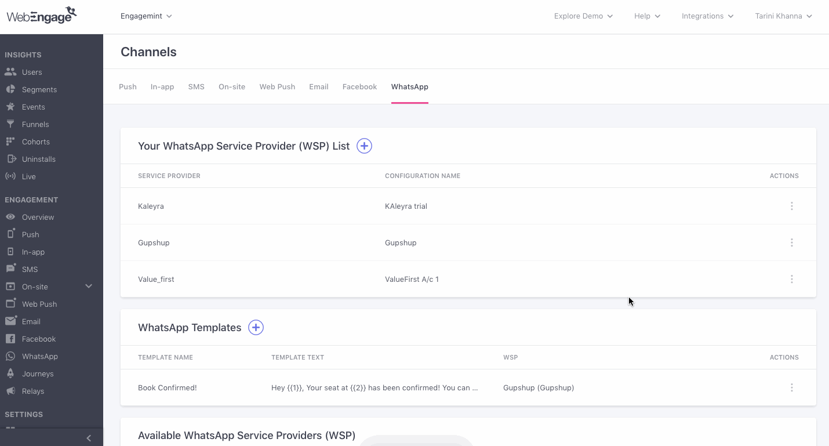
Task: Click the Segments pie icon
Action: pos(10,89)
